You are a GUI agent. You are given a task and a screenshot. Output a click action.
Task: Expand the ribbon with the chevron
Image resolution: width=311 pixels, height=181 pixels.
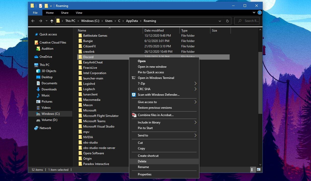[254, 12]
